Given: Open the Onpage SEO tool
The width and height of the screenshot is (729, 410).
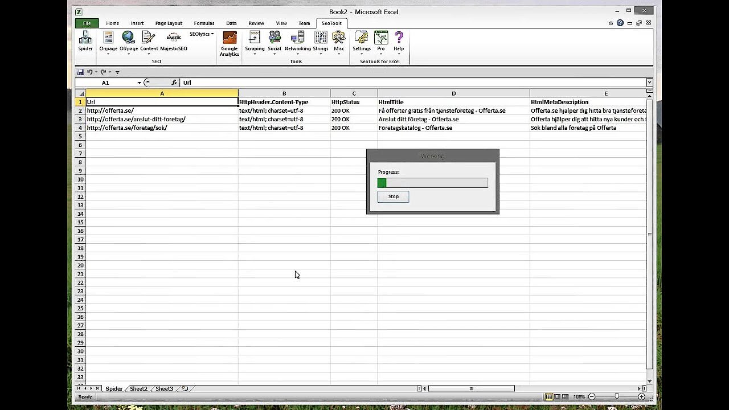Looking at the screenshot, I should (x=108, y=41).
